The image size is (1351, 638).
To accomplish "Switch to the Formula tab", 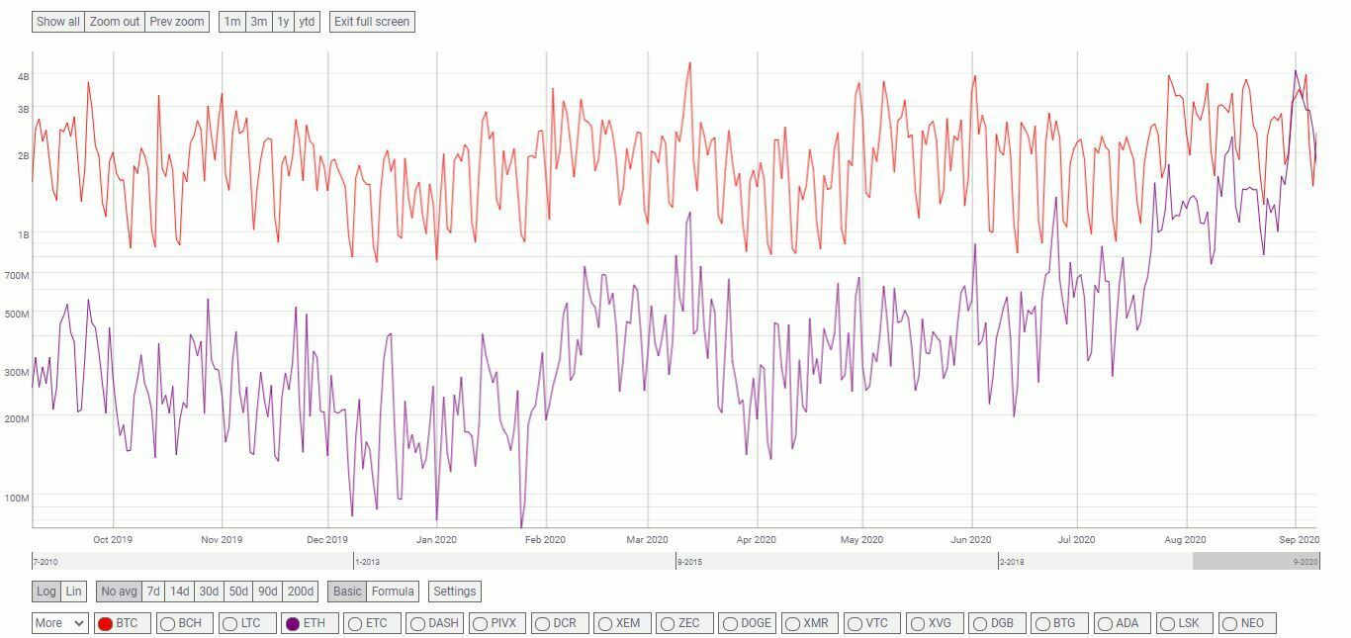I will point(393,591).
